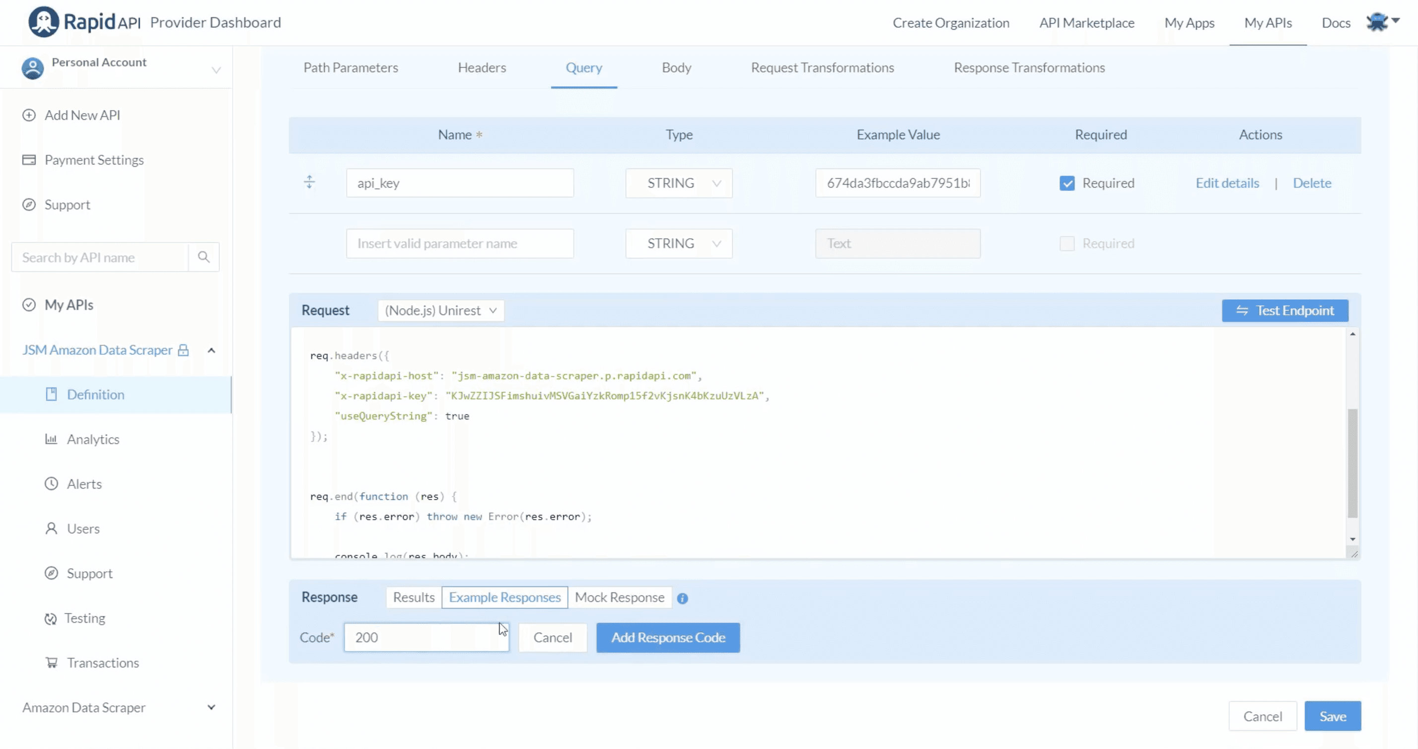
Task: Select the Results response tab
Action: (414, 598)
